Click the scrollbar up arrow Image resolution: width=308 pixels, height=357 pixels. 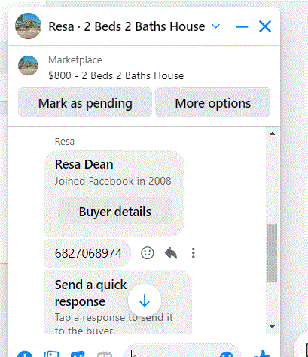click(x=272, y=133)
